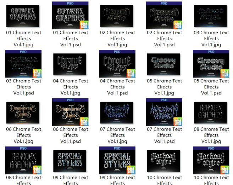Viewport: 233px width, 185px height.
Task: Select the 06 Chrome Text Effects Vol.1.psd icon
Action: coord(70,112)
